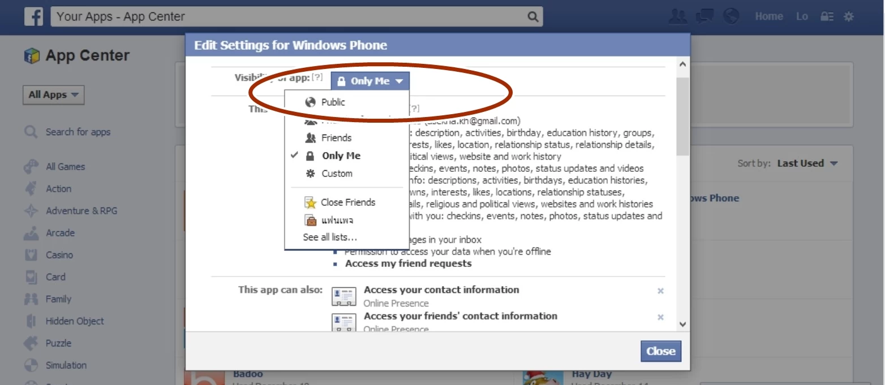
Task: Open the account settings gear icon
Action: point(849,17)
